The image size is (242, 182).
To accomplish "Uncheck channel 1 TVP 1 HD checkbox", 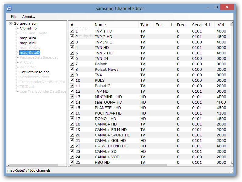I will click(72, 31).
